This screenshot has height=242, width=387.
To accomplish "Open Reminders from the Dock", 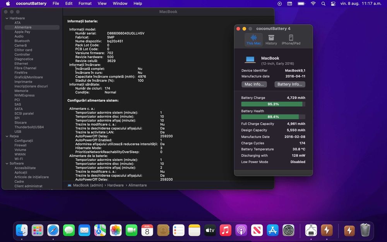I will coord(178,230).
